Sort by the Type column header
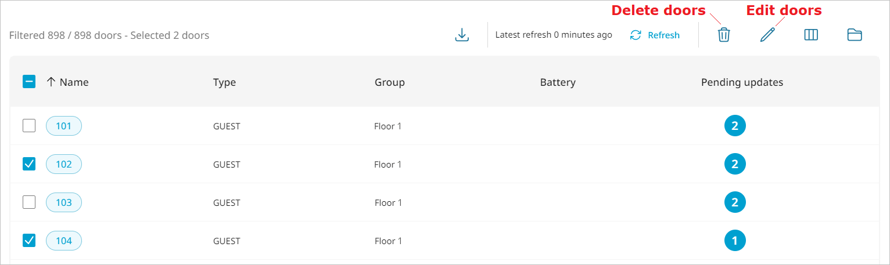Viewport: 890px width, 265px height. click(x=224, y=82)
